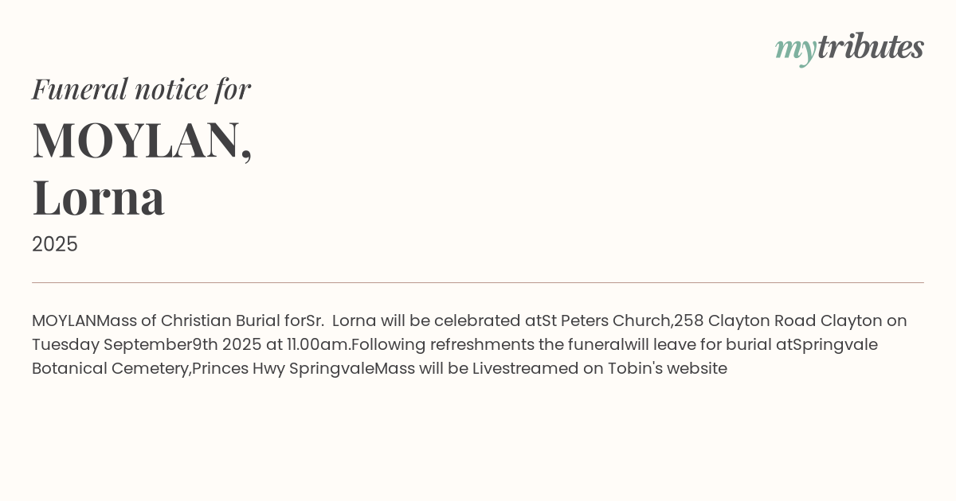
Task: Click the "Funeral notice for" heading
Action: pos(141,88)
